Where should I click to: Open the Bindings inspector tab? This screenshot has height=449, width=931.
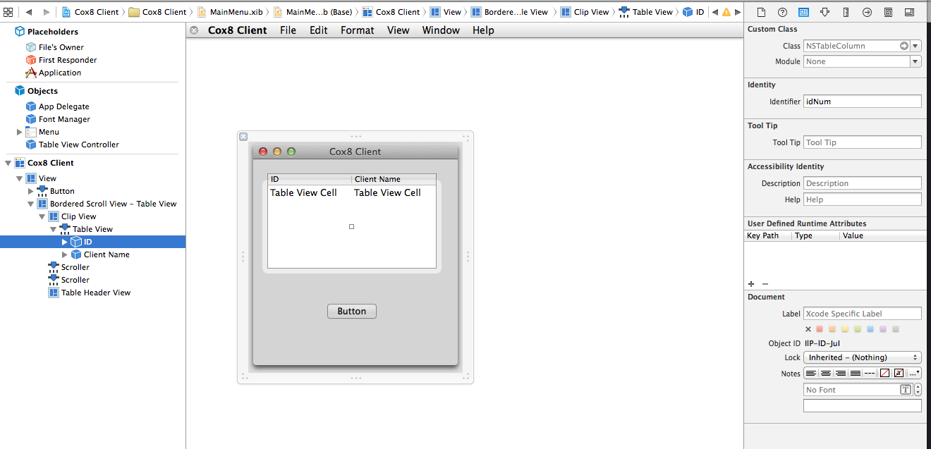pos(888,12)
